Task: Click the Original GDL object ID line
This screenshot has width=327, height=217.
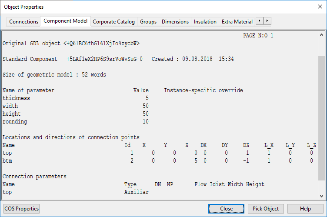Action: point(71,43)
